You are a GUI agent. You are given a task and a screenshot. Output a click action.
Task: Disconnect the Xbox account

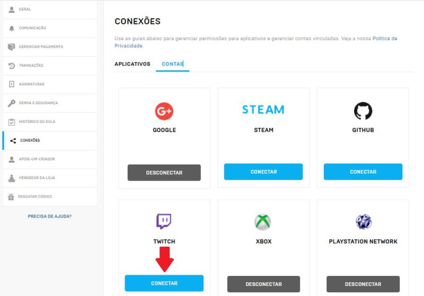(263, 284)
